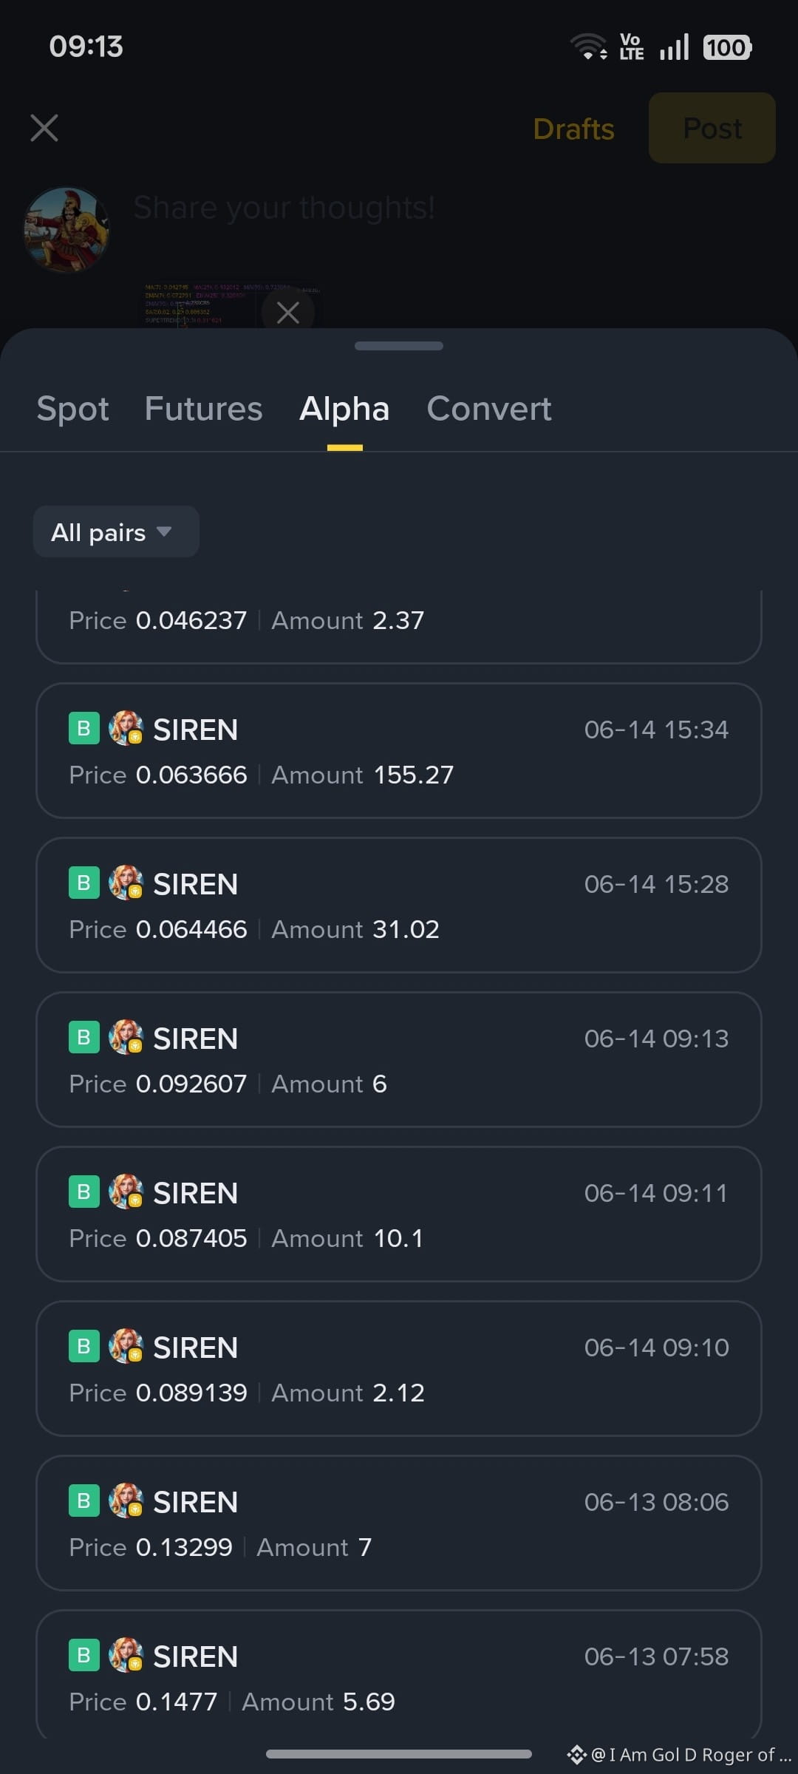Viewport: 798px width, 1774px height.
Task: Open Drafts
Action: coord(573,129)
